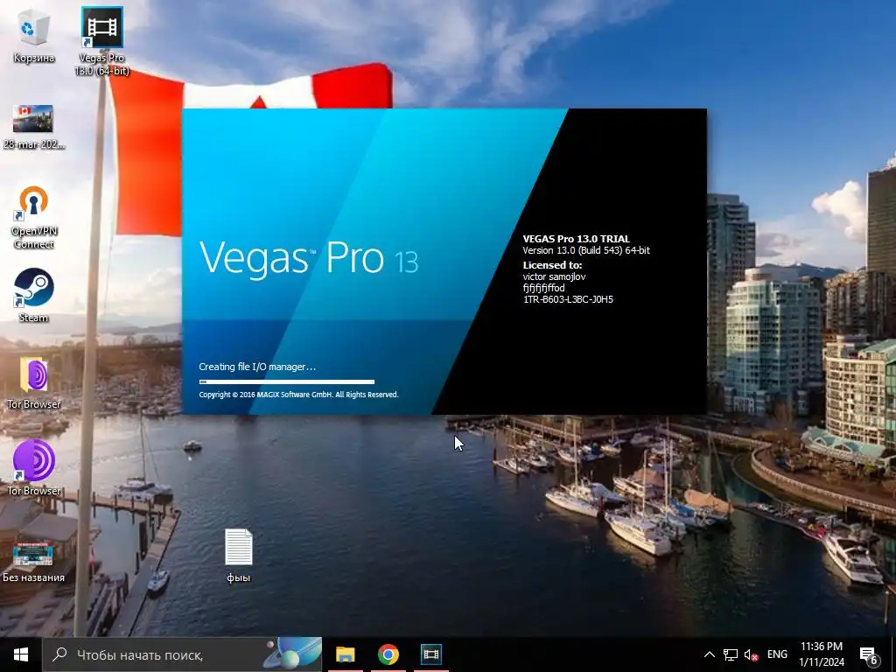896x672 pixels.
Task: Open the notification center with 6 alerts
Action: click(869, 654)
